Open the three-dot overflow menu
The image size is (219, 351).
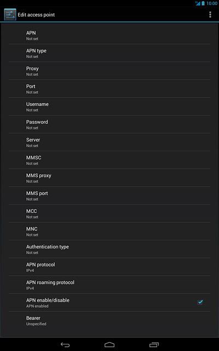click(x=210, y=15)
